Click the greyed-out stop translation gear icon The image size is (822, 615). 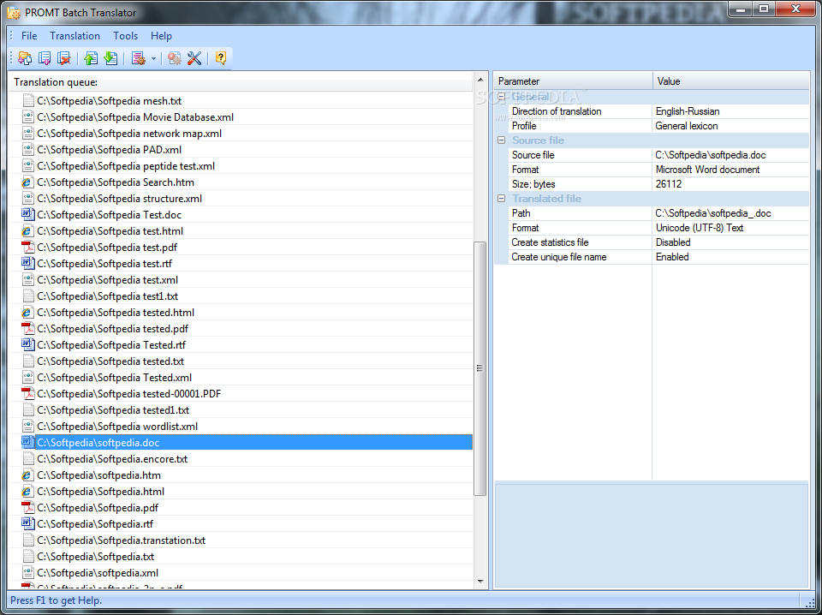click(175, 58)
